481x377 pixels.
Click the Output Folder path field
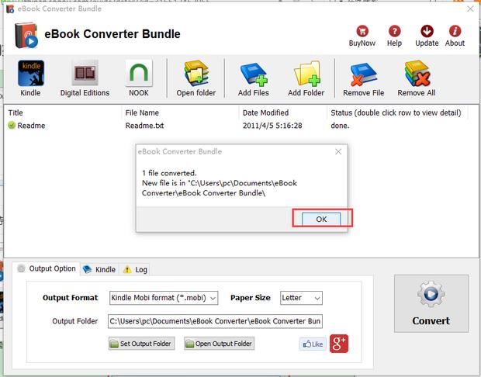pos(215,321)
